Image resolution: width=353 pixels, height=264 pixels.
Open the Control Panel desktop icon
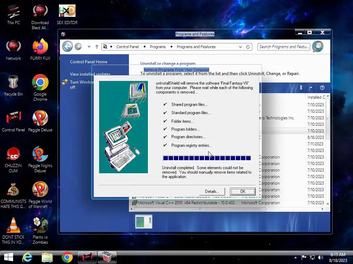[13, 121]
